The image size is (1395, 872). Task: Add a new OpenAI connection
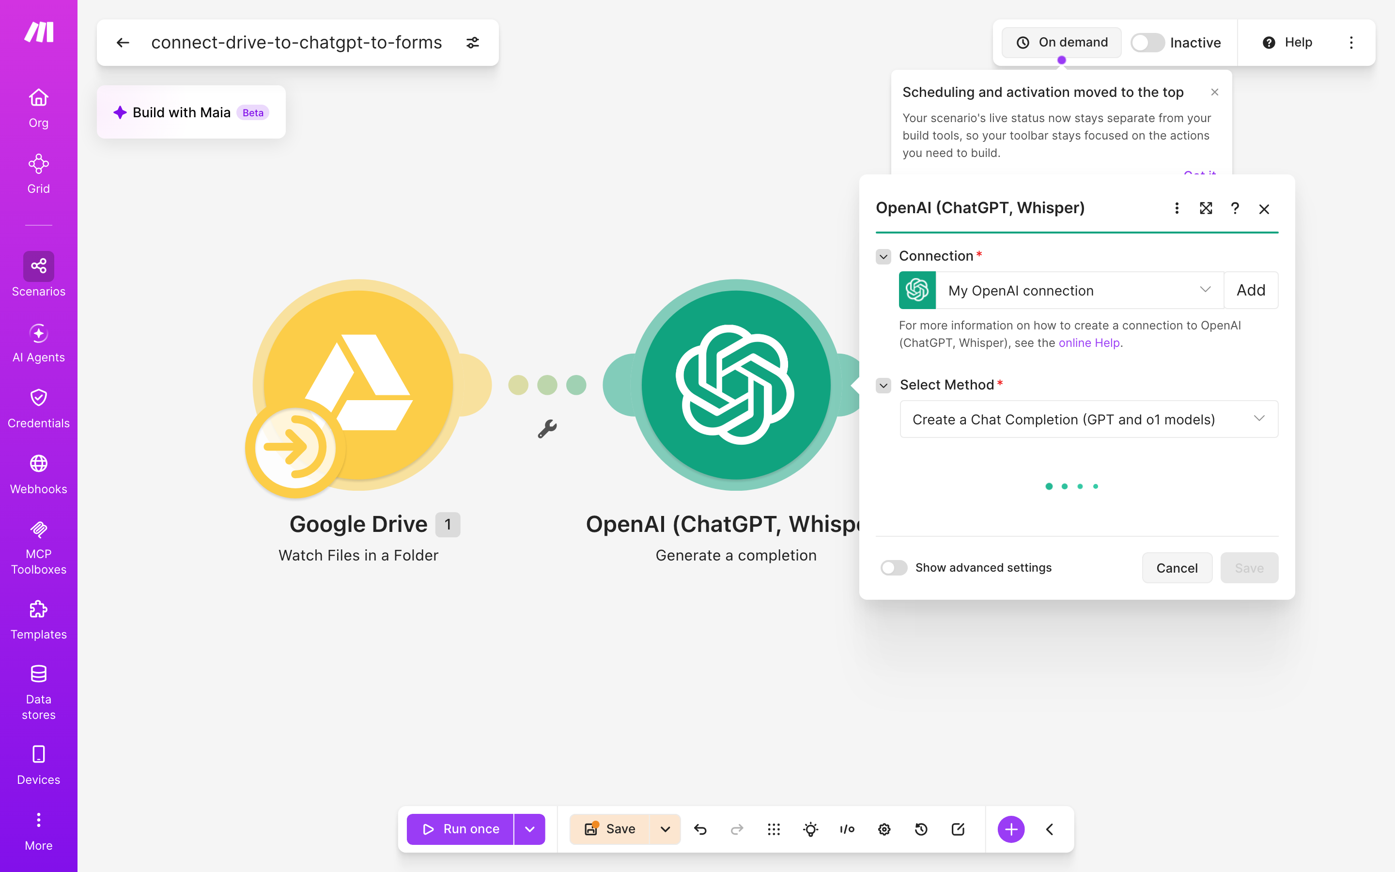pyautogui.click(x=1251, y=290)
